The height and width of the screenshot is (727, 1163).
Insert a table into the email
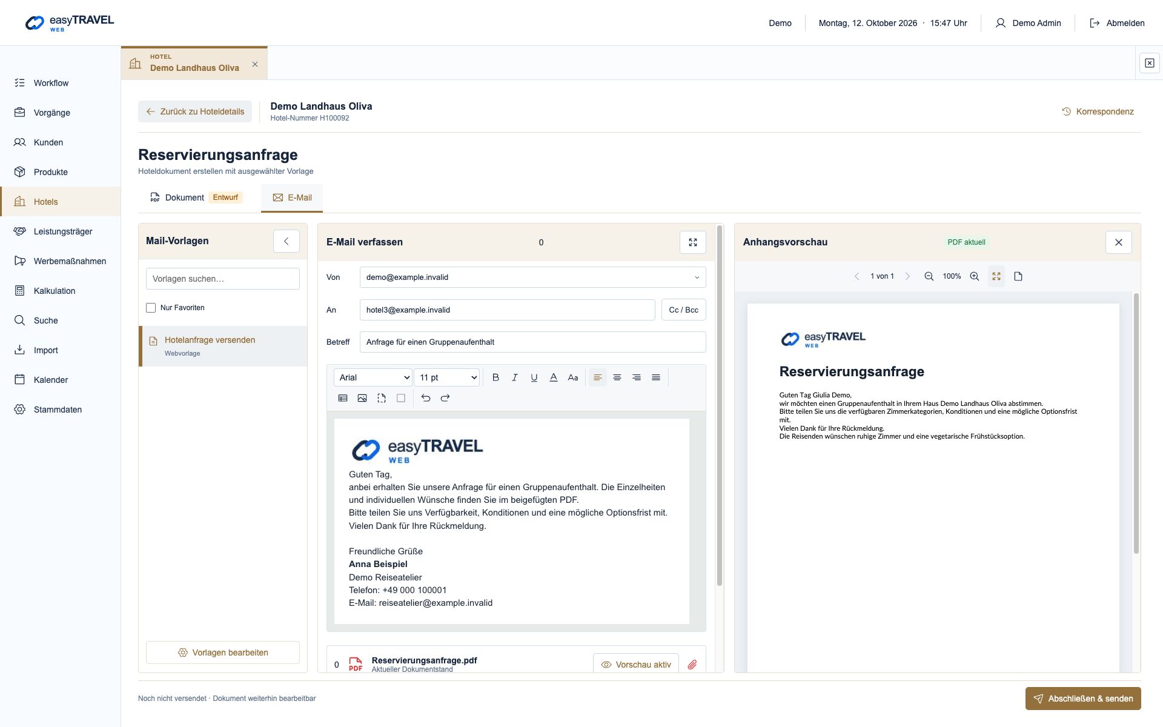pyautogui.click(x=343, y=398)
